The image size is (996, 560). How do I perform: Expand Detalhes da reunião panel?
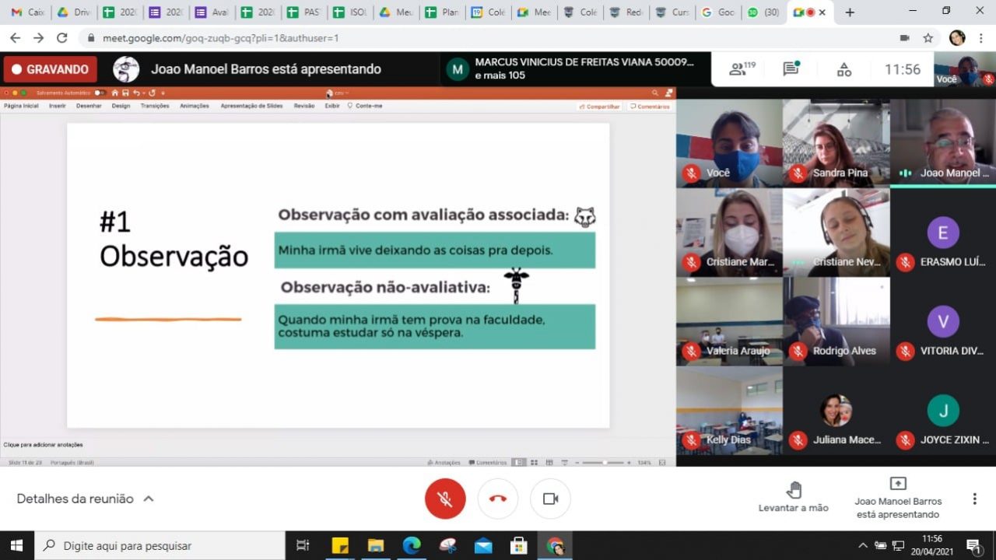(x=85, y=499)
